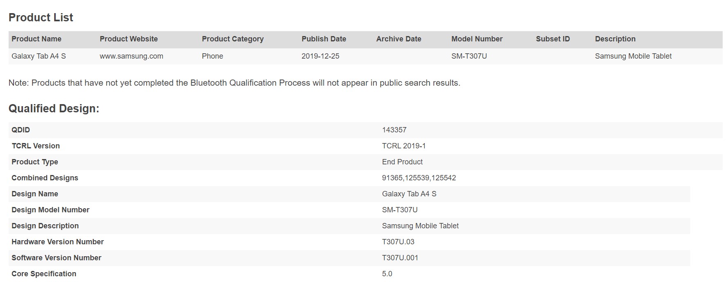Click the Software Version Number T307U.001
The width and height of the screenshot is (728, 282).
(400, 258)
